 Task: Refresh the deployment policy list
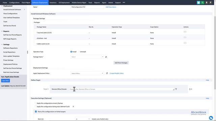(107, 73)
